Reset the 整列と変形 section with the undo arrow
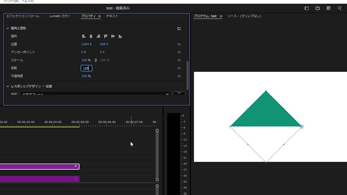This screenshot has width=347, height=195. (179, 28)
